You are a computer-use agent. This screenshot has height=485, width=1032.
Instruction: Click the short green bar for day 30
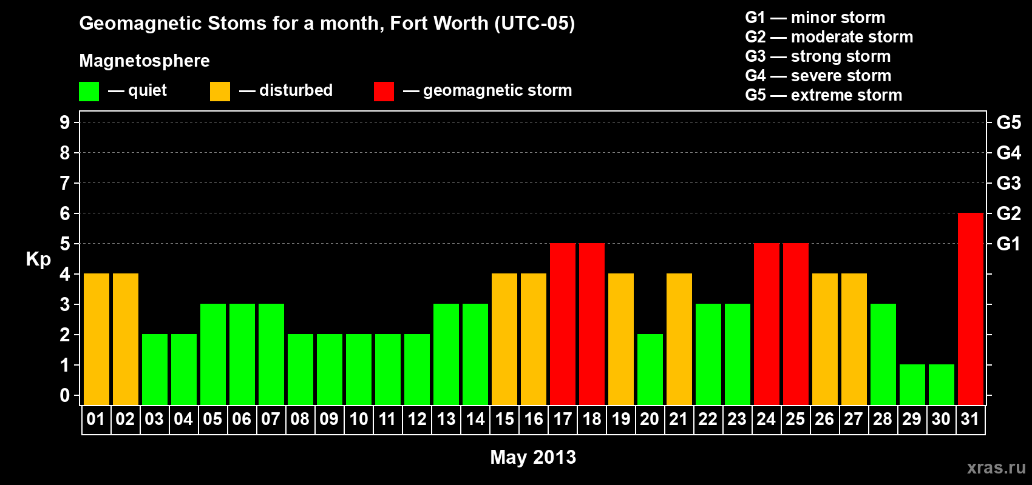pos(941,385)
